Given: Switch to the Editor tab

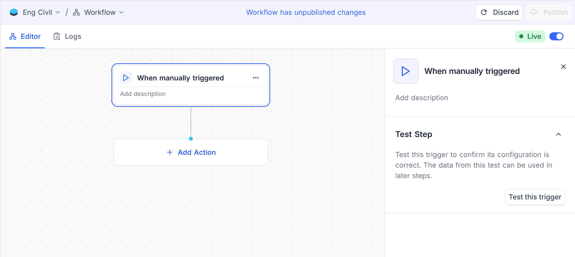Looking at the screenshot, I should pyautogui.click(x=25, y=36).
